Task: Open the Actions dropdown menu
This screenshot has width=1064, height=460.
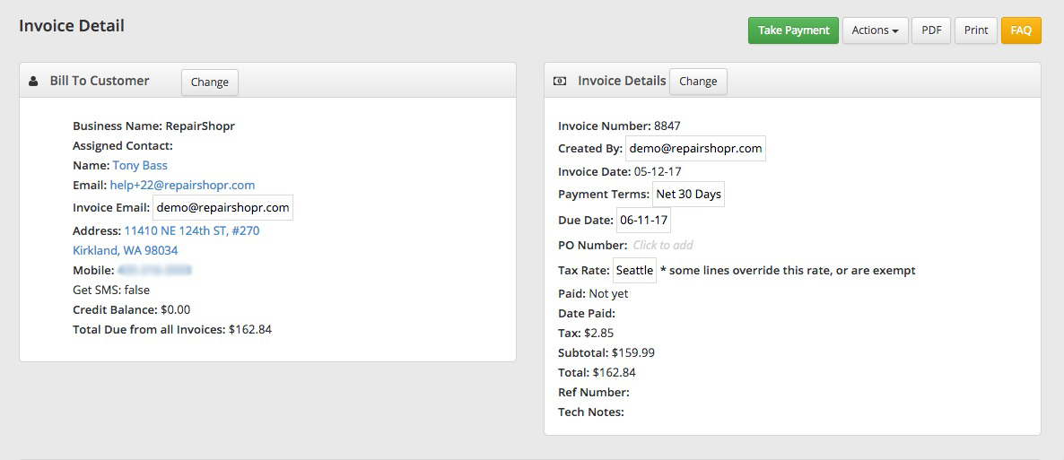Action: 876,30
